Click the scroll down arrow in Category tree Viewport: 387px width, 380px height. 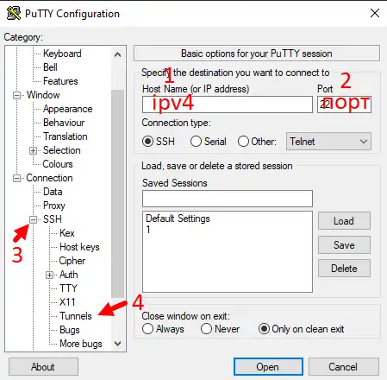pos(117,343)
